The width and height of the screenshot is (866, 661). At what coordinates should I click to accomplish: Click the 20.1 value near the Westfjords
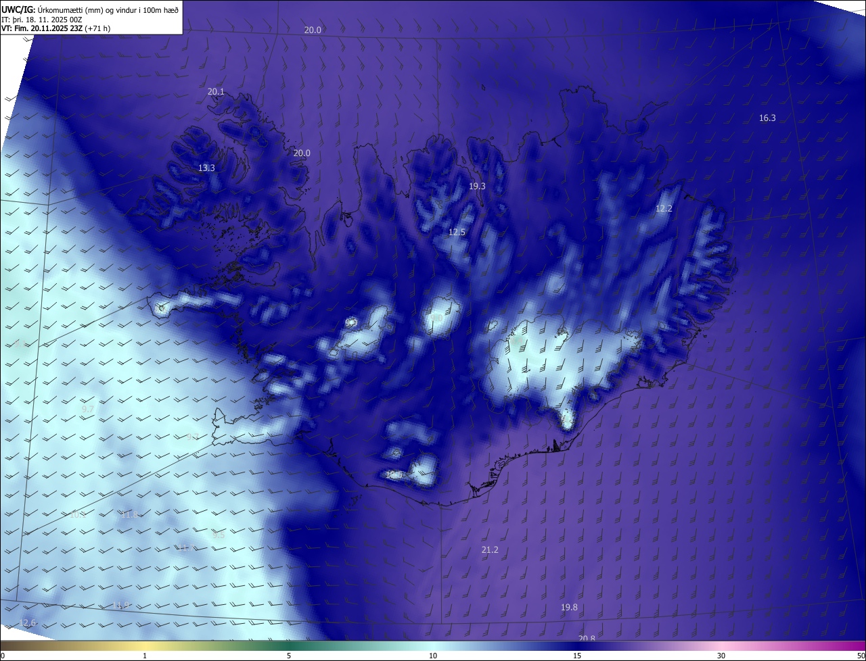click(216, 92)
